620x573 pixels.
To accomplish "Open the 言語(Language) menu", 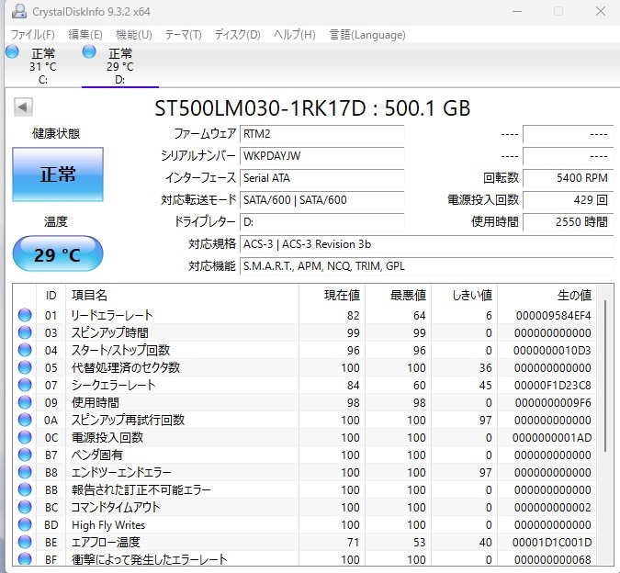I will [x=367, y=35].
